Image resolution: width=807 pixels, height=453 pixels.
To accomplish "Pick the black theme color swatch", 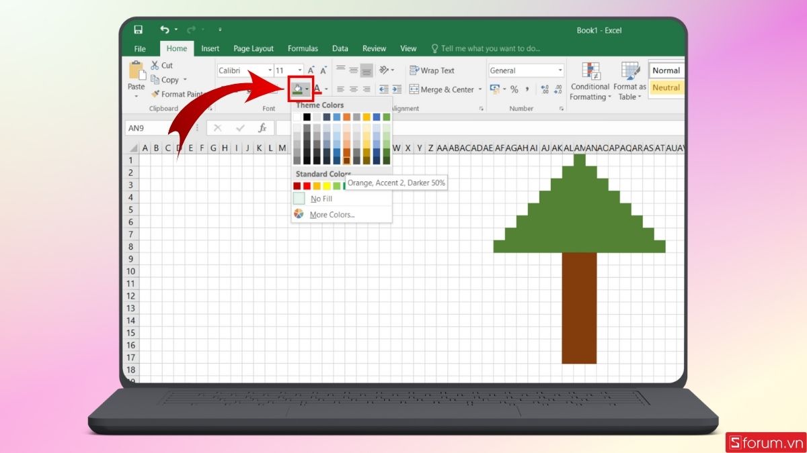I will (x=307, y=117).
